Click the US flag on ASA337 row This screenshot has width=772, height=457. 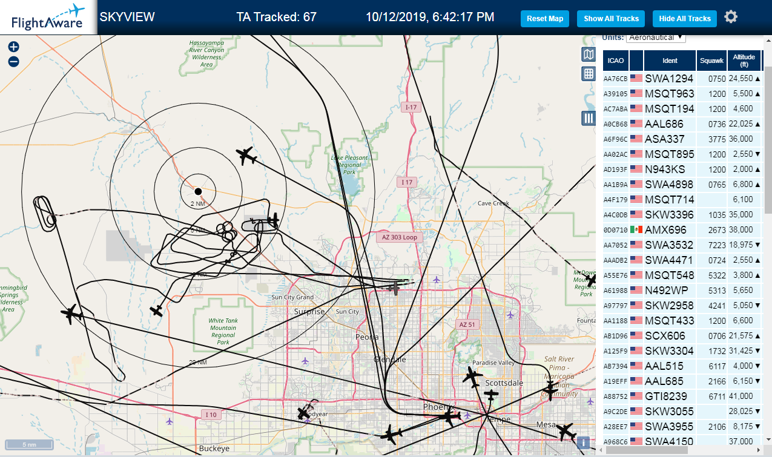pos(636,139)
